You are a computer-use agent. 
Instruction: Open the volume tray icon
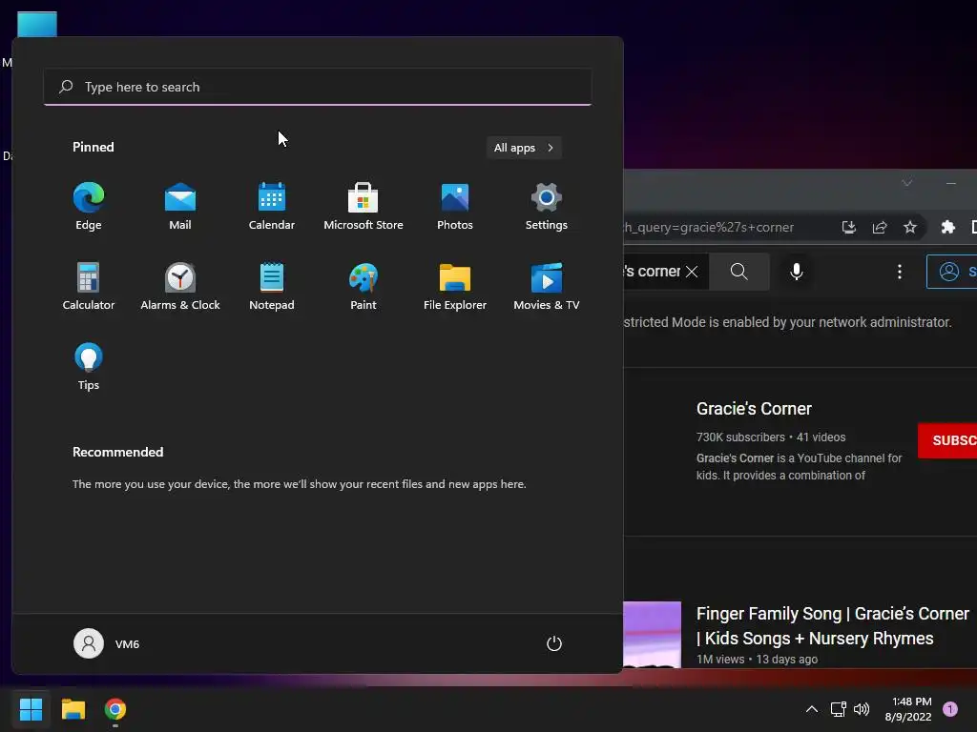862,709
